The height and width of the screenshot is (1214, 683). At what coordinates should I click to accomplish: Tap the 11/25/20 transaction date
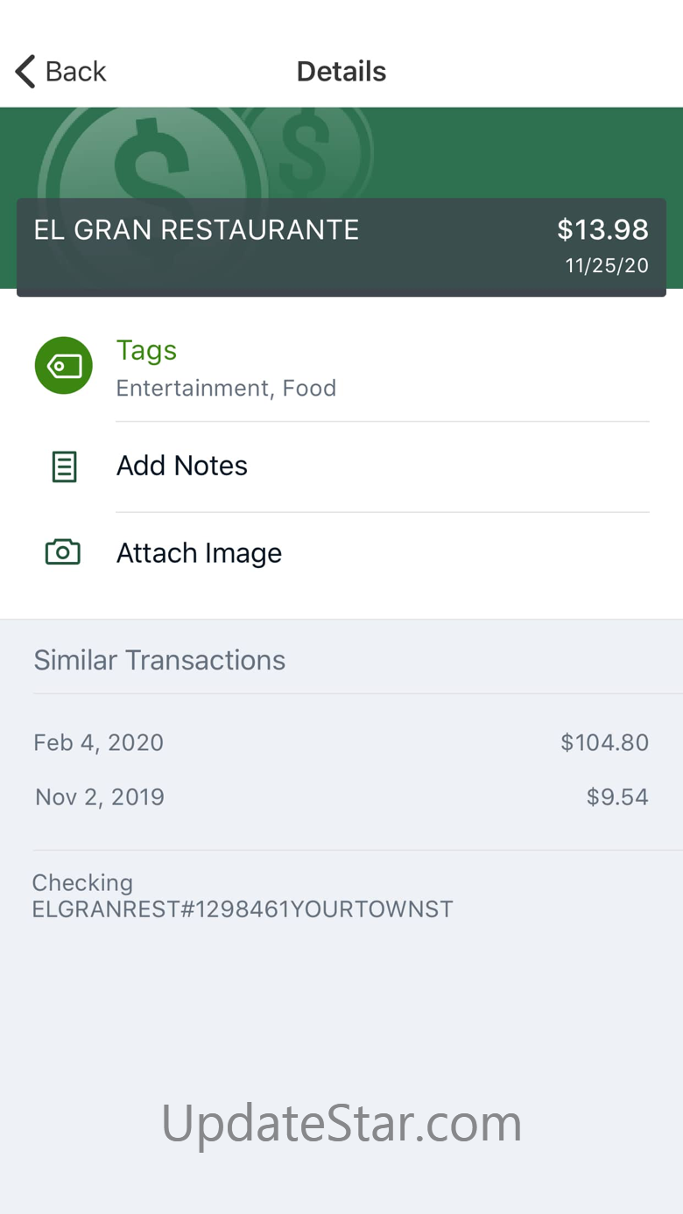(x=607, y=266)
